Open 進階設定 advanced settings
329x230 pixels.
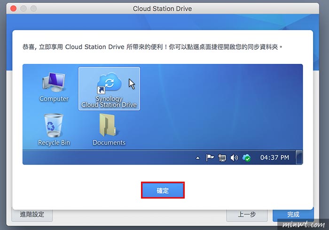click(32, 215)
